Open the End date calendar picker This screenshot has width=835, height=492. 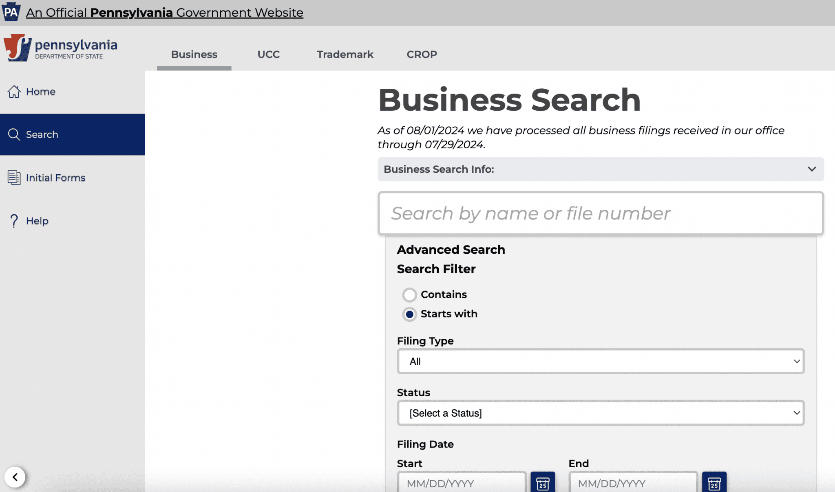[x=714, y=483]
